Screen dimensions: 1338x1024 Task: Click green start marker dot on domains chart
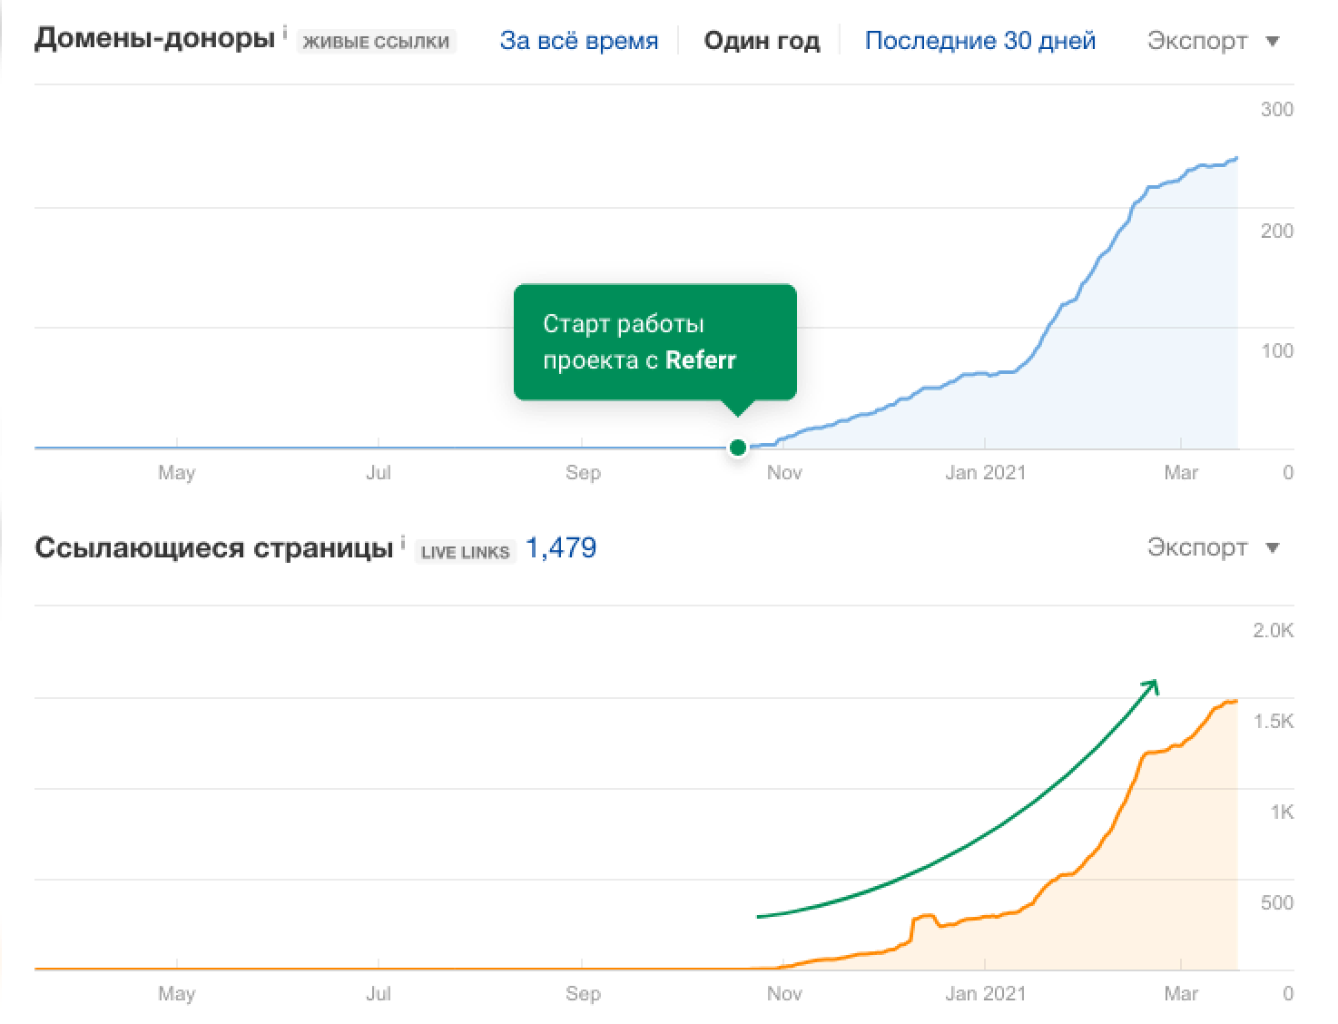click(738, 447)
